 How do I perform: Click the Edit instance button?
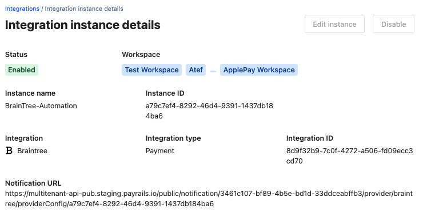point(334,24)
